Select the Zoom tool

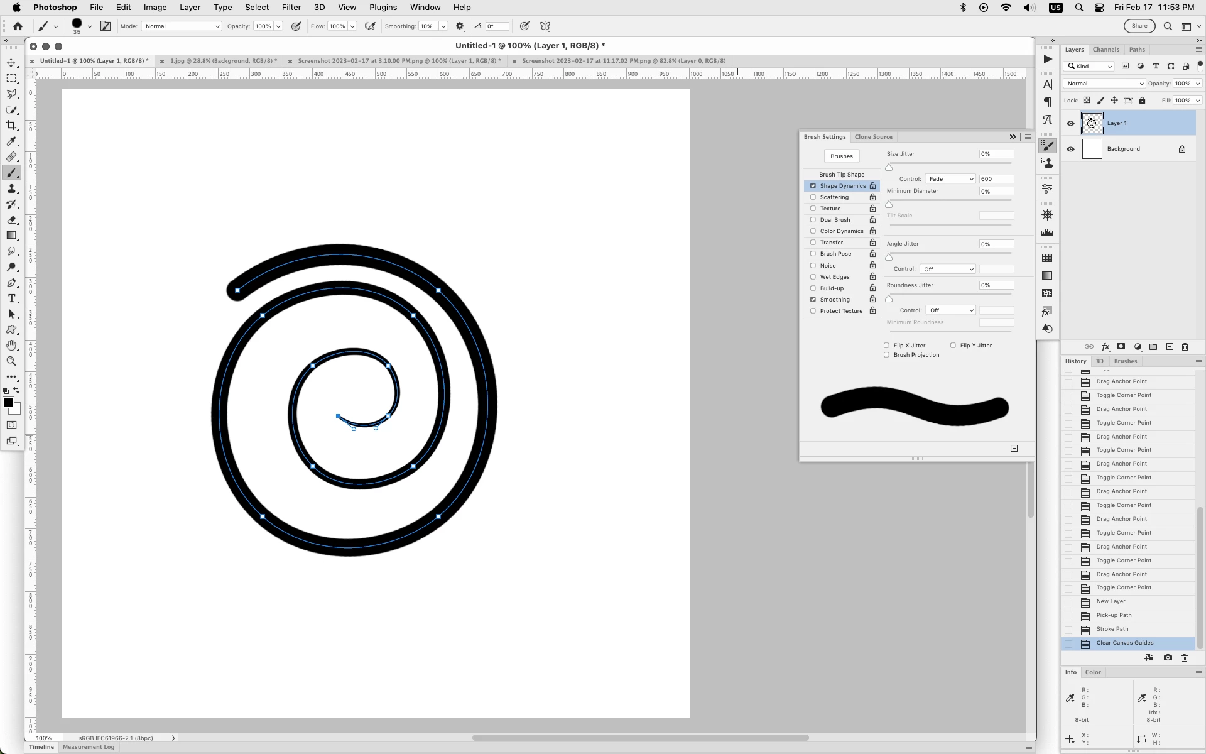point(11,361)
